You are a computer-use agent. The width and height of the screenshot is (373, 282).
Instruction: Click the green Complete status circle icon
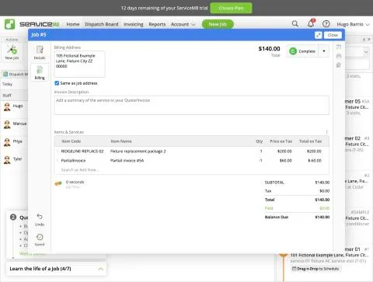(293, 51)
